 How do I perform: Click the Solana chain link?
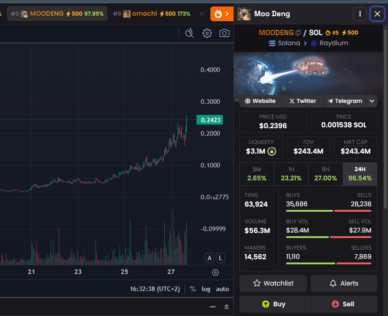[284, 43]
